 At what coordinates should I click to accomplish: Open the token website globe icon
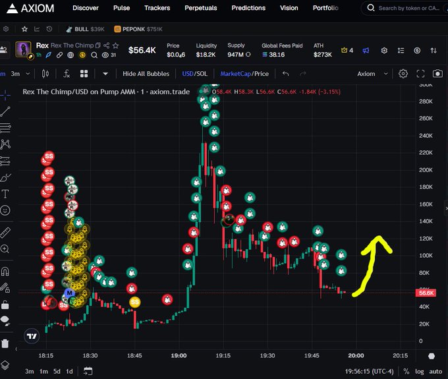click(x=70, y=55)
